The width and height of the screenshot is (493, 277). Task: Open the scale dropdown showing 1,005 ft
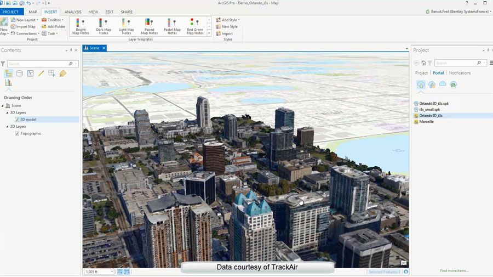click(112, 272)
